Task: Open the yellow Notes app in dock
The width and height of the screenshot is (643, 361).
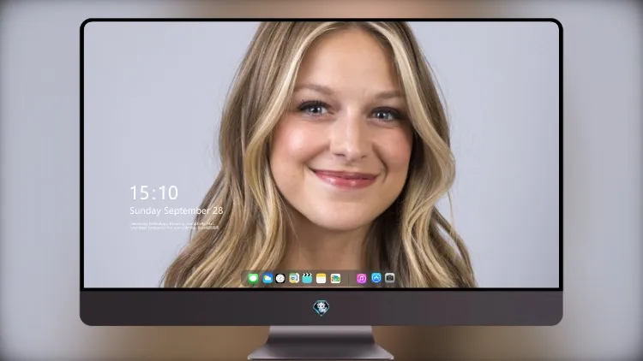Action: tap(321, 279)
